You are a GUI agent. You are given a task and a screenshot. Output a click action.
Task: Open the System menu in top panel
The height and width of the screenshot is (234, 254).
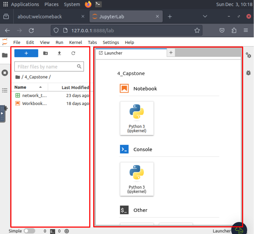click(x=72, y=4)
